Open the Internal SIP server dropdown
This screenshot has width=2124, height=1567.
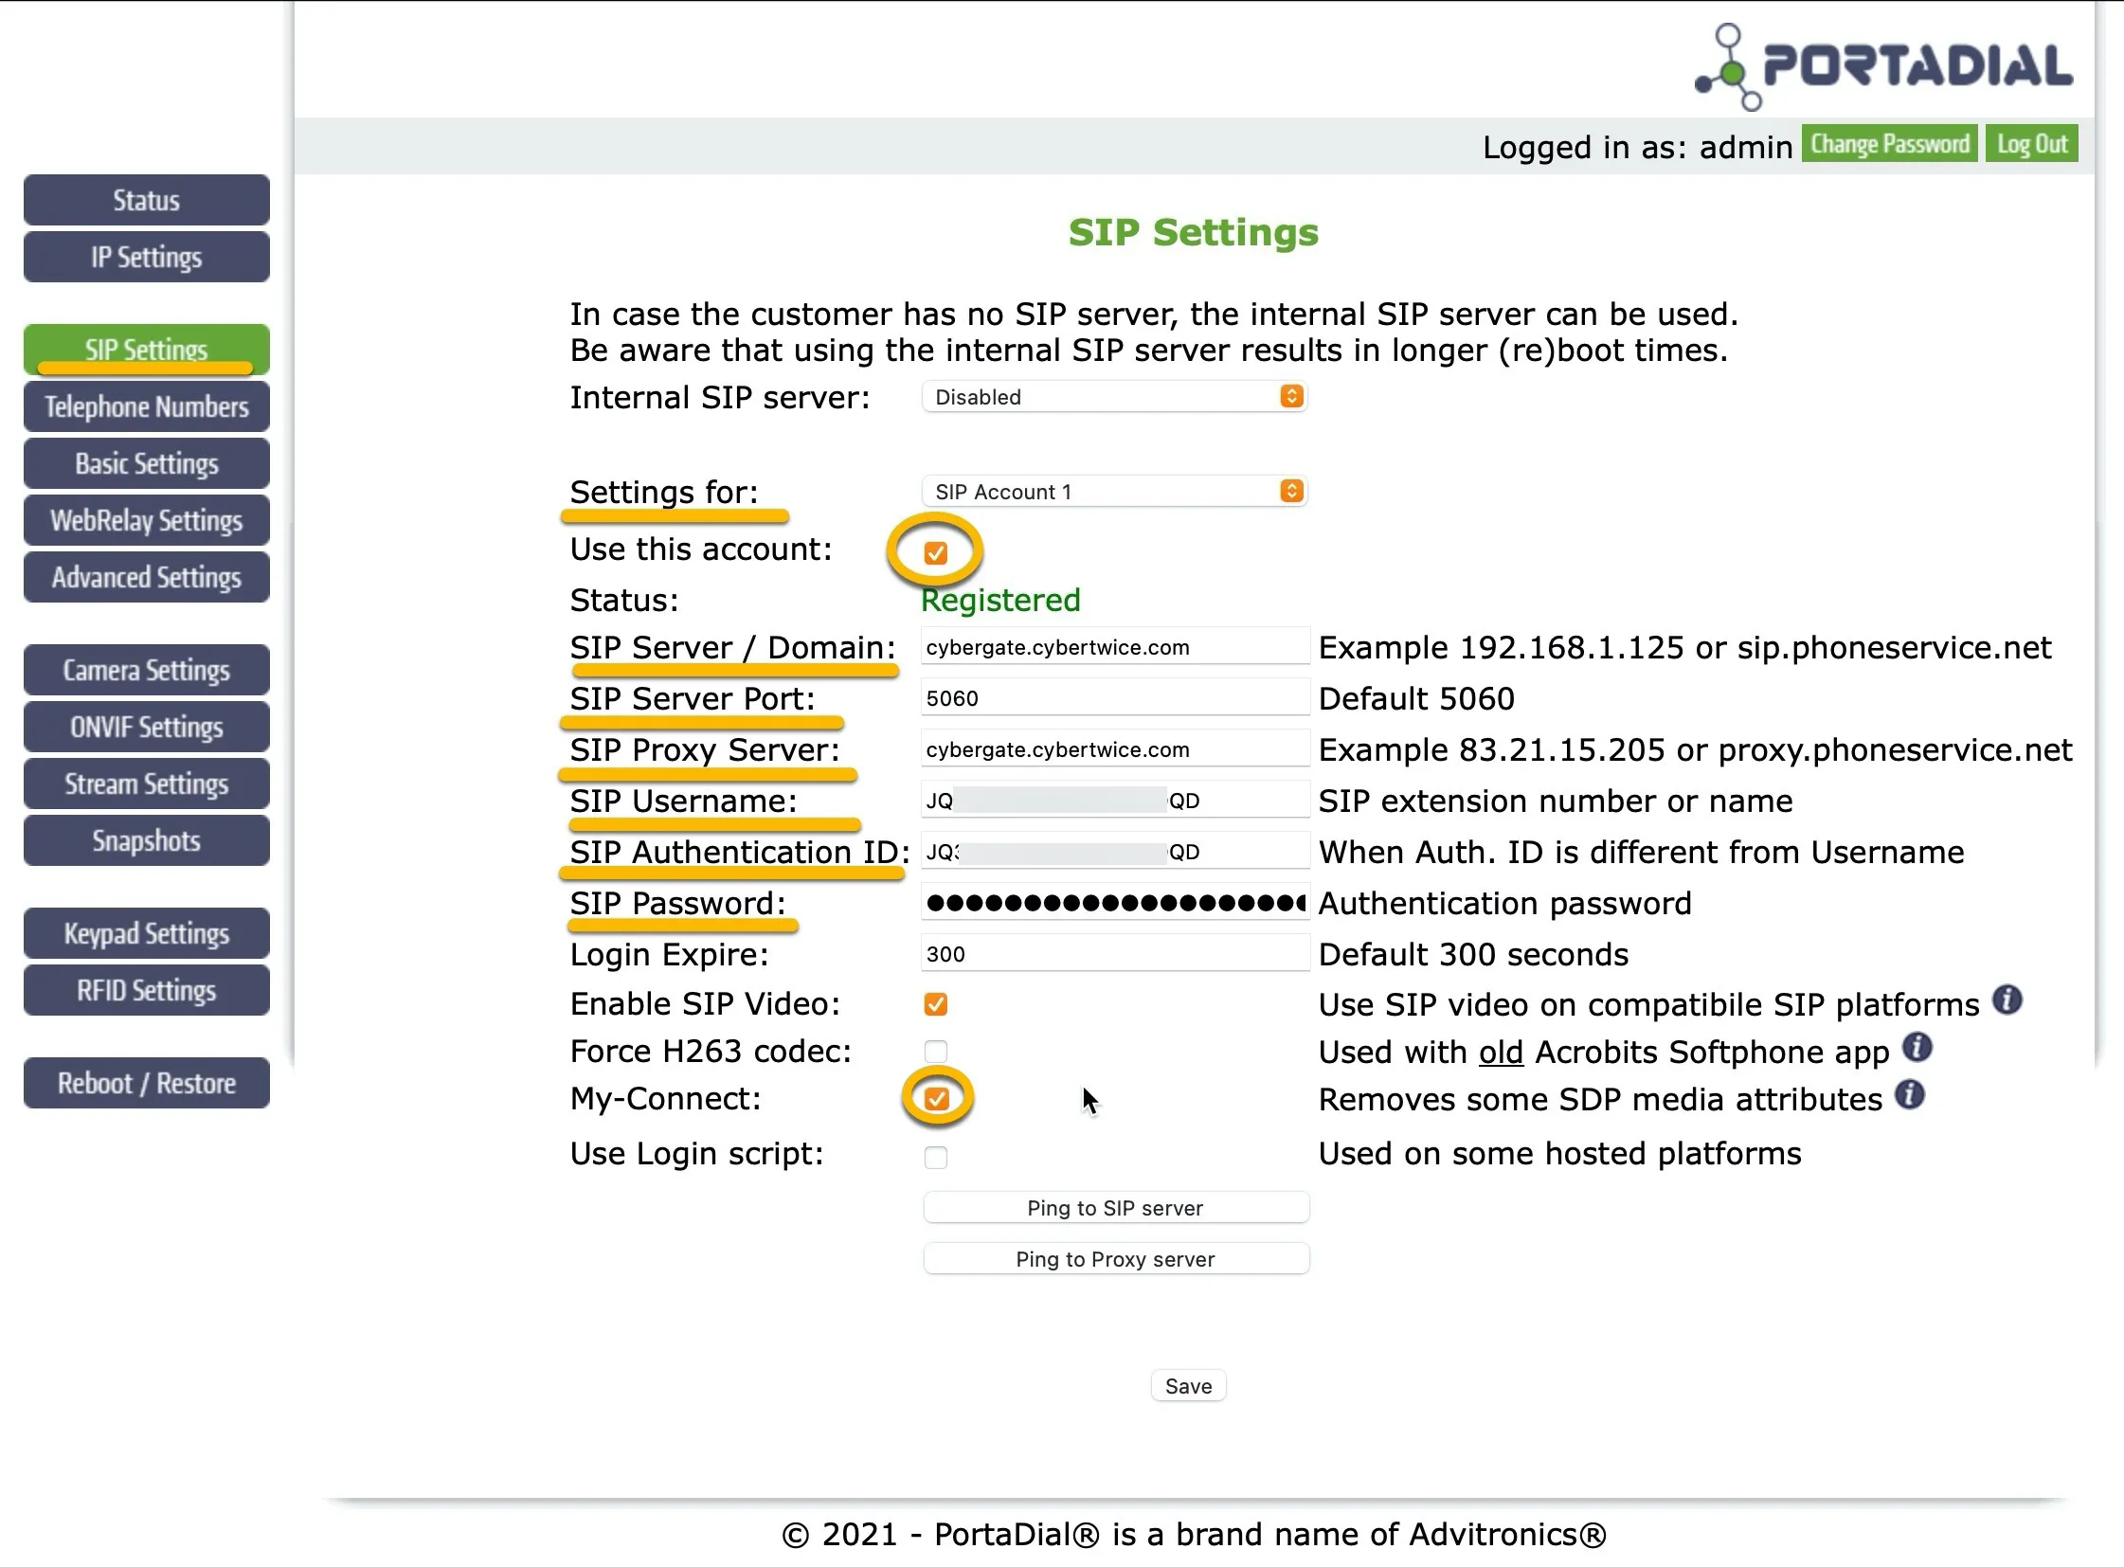pyautogui.click(x=1115, y=397)
